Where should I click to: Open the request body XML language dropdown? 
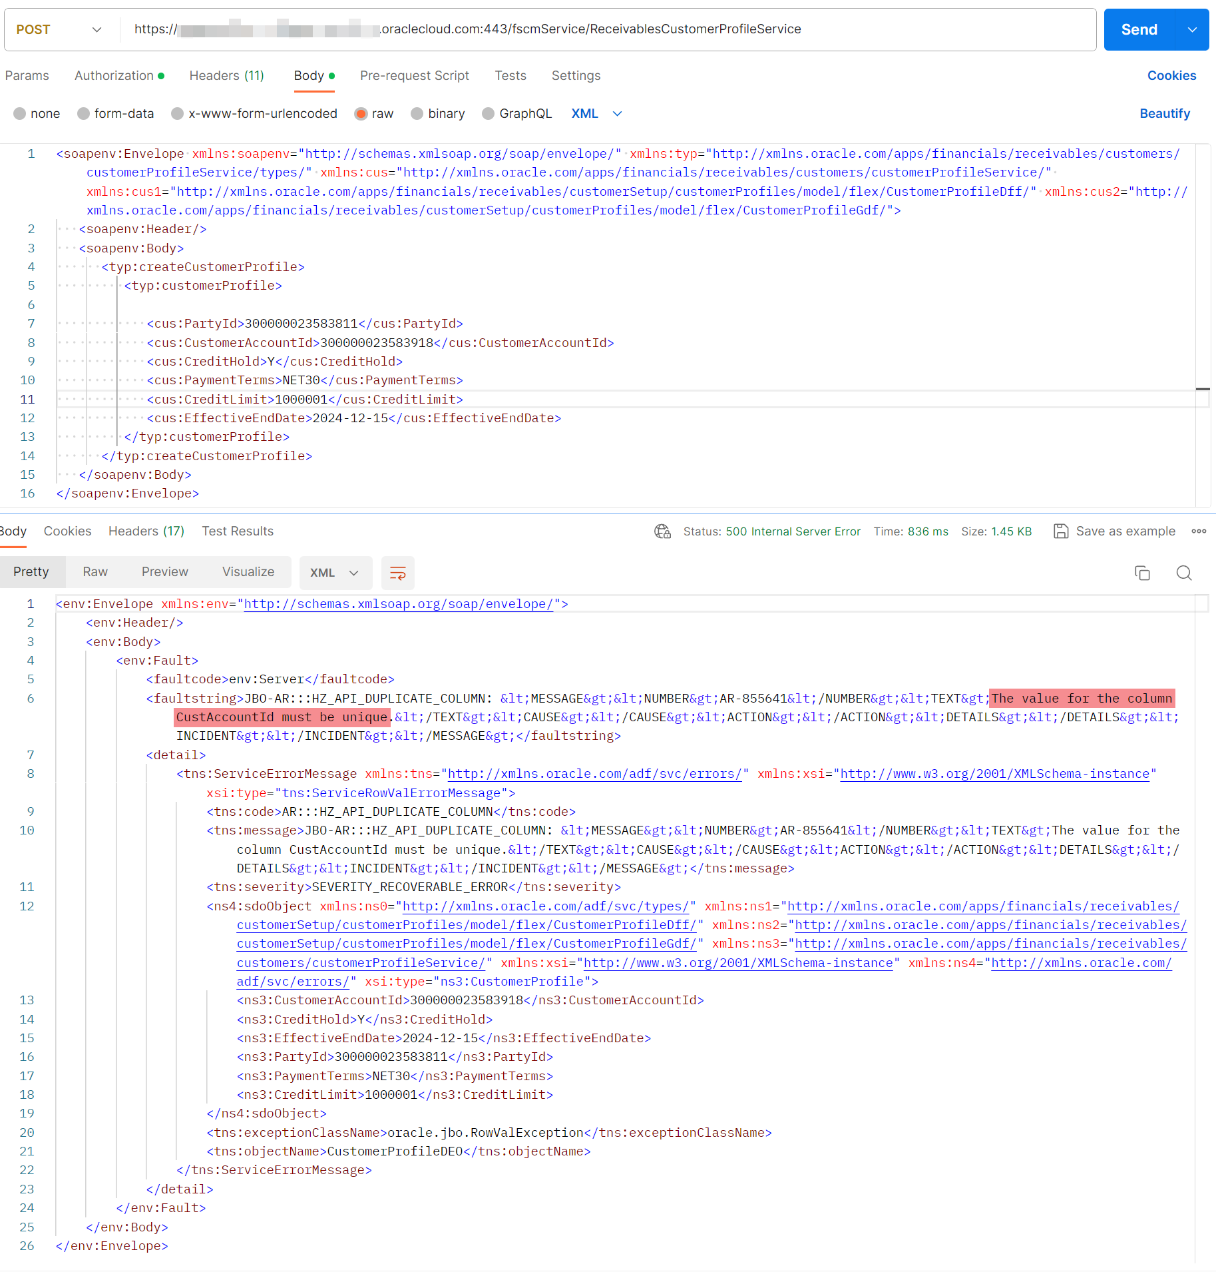pos(597,114)
